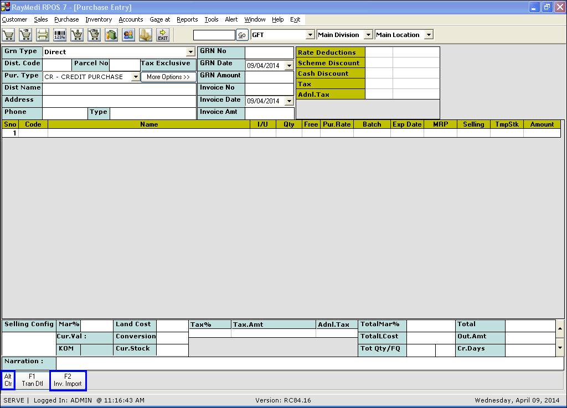
Task: Click the Code cell in row 1
Action: [x=33, y=133]
